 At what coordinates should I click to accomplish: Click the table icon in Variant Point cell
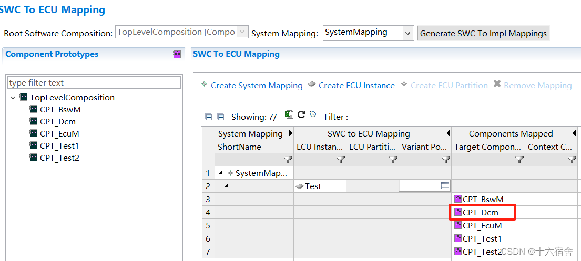tap(445, 186)
